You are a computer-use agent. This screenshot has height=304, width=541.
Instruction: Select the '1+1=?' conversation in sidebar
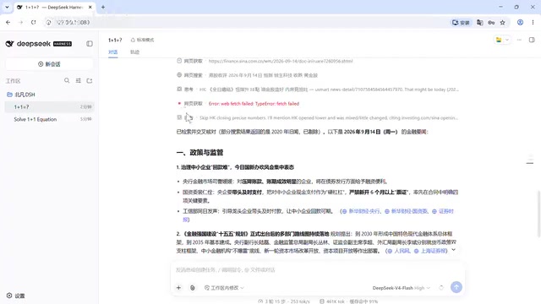click(49, 107)
